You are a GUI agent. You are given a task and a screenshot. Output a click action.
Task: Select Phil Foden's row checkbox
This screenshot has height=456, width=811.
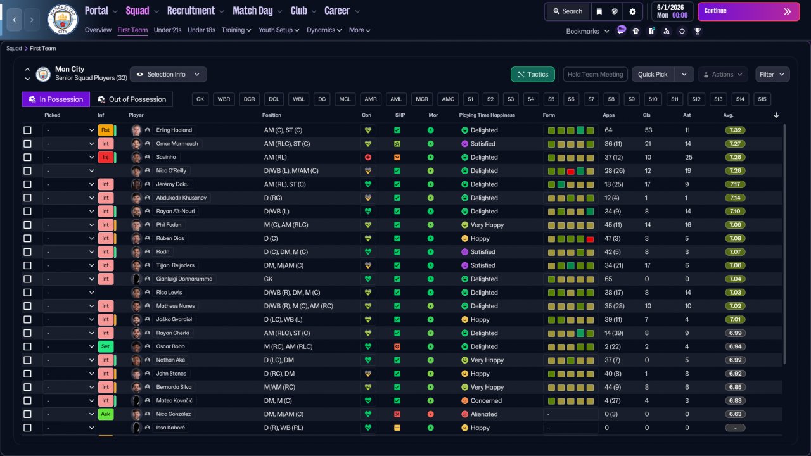[27, 225]
